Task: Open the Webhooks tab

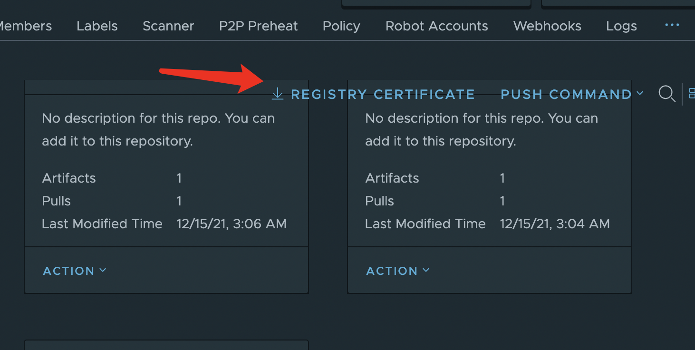Action: tap(547, 26)
